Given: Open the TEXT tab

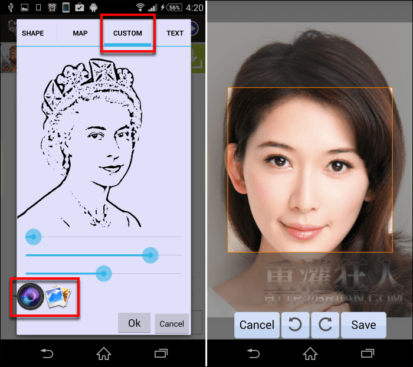Looking at the screenshot, I should tap(175, 33).
